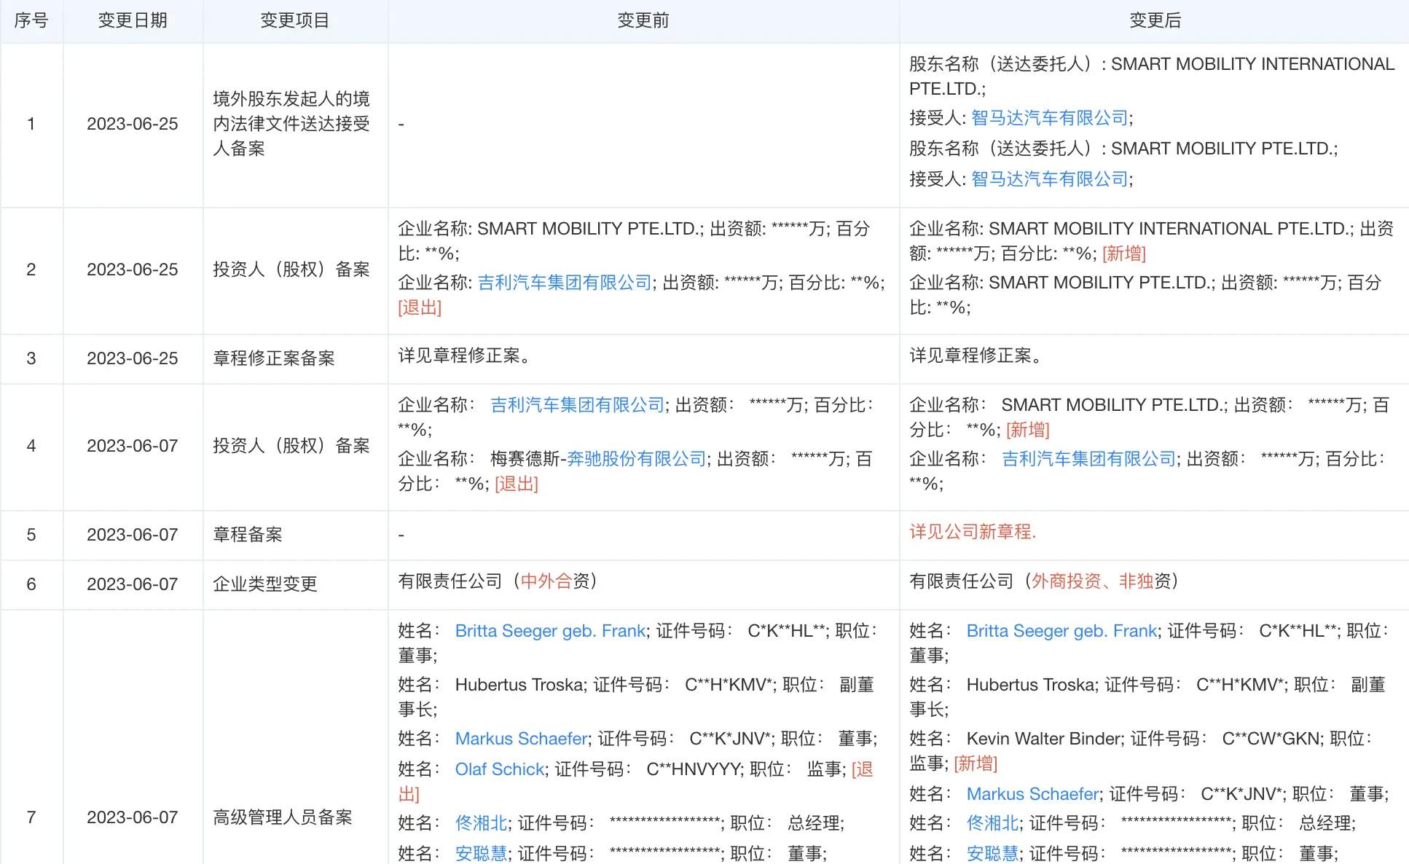The height and width of the screenshot is (864, 1409).
Task: Open Markus Schaefer link in 变更前 column
Action: point(521,739)
